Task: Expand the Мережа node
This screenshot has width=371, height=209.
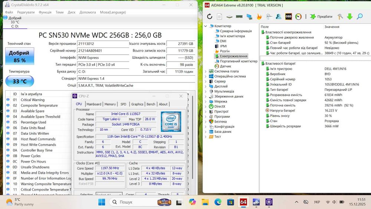Action: pyautogui.click(x=206, y=101)
